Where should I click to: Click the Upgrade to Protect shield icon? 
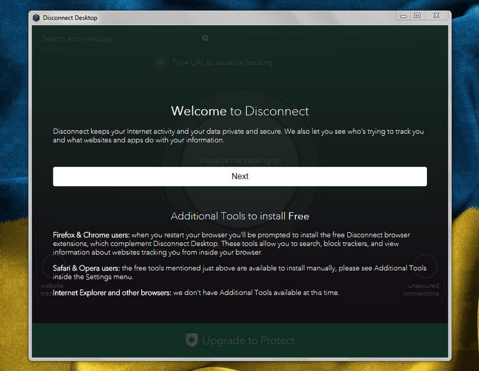coord(192,340)
